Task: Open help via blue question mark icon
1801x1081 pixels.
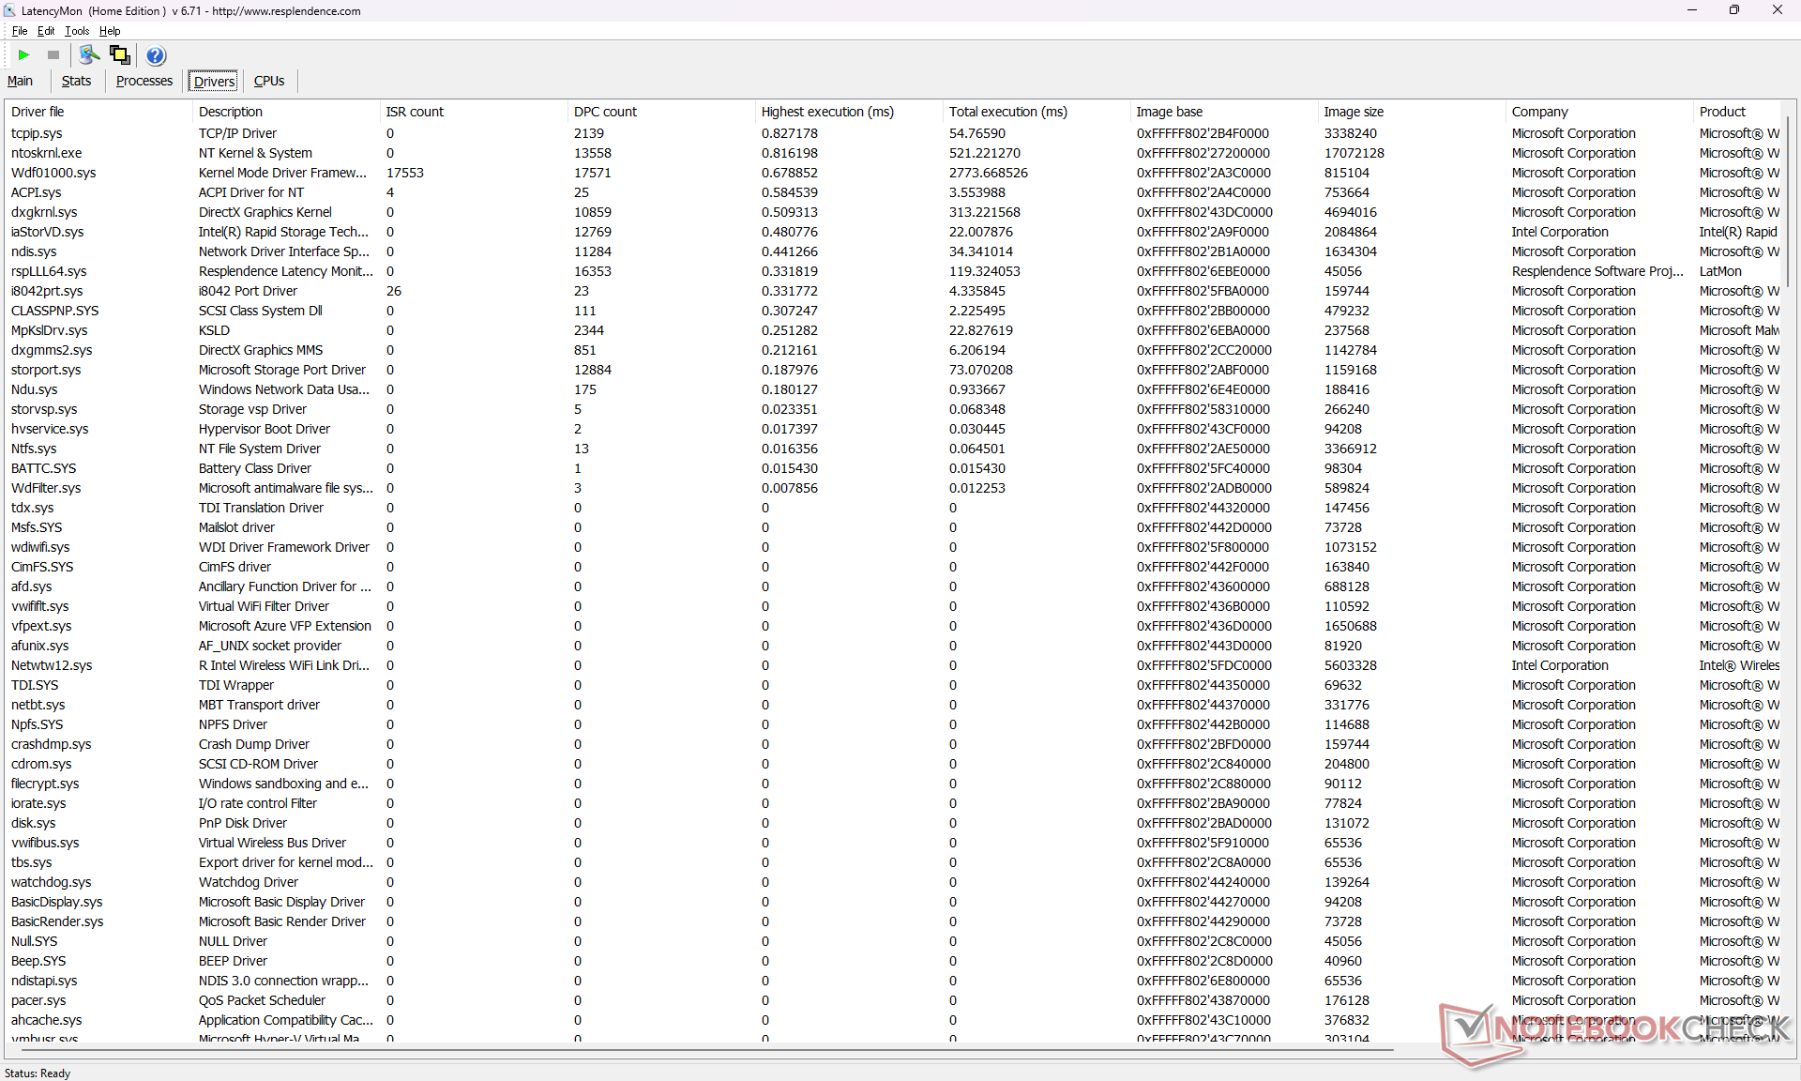Action: click(x=156, y=55)
